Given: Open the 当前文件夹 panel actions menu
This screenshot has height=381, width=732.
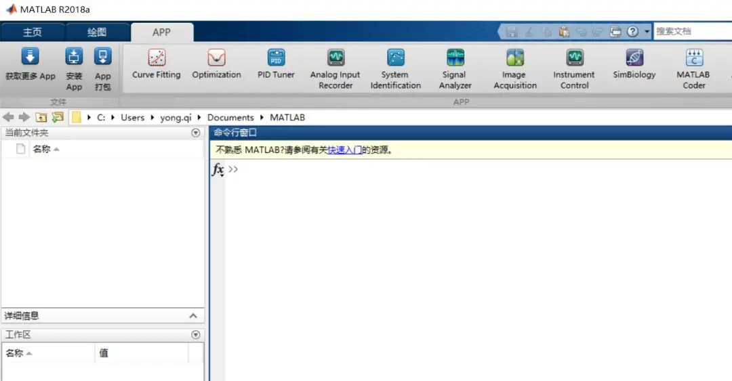Looking at the screenshot, I should [x=196, y=133].
